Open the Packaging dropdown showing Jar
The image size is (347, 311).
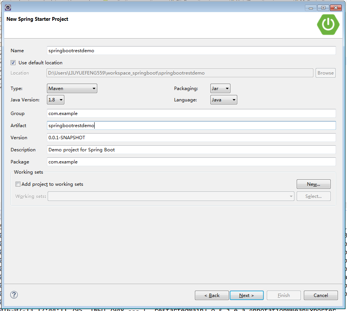tap(220, 89)
